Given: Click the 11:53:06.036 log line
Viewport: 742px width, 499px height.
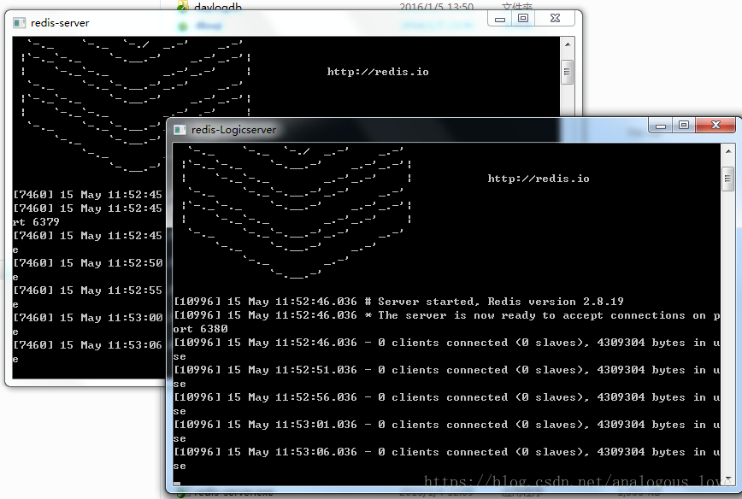Looking at the screenshot, I should (x=447, y=453).
